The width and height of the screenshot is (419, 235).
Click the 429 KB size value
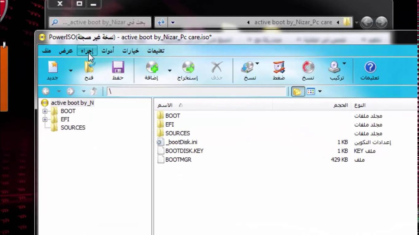coord(339,160)
